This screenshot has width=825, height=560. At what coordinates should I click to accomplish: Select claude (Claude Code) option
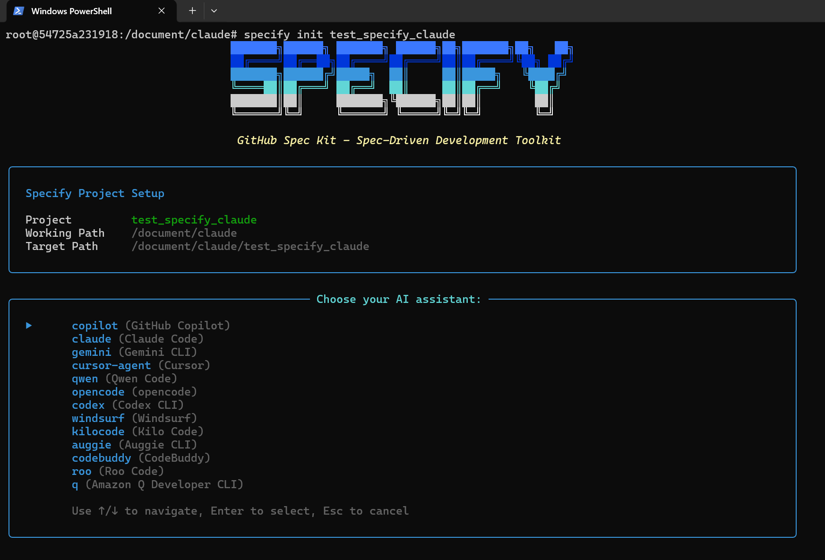tap(137, 339)
